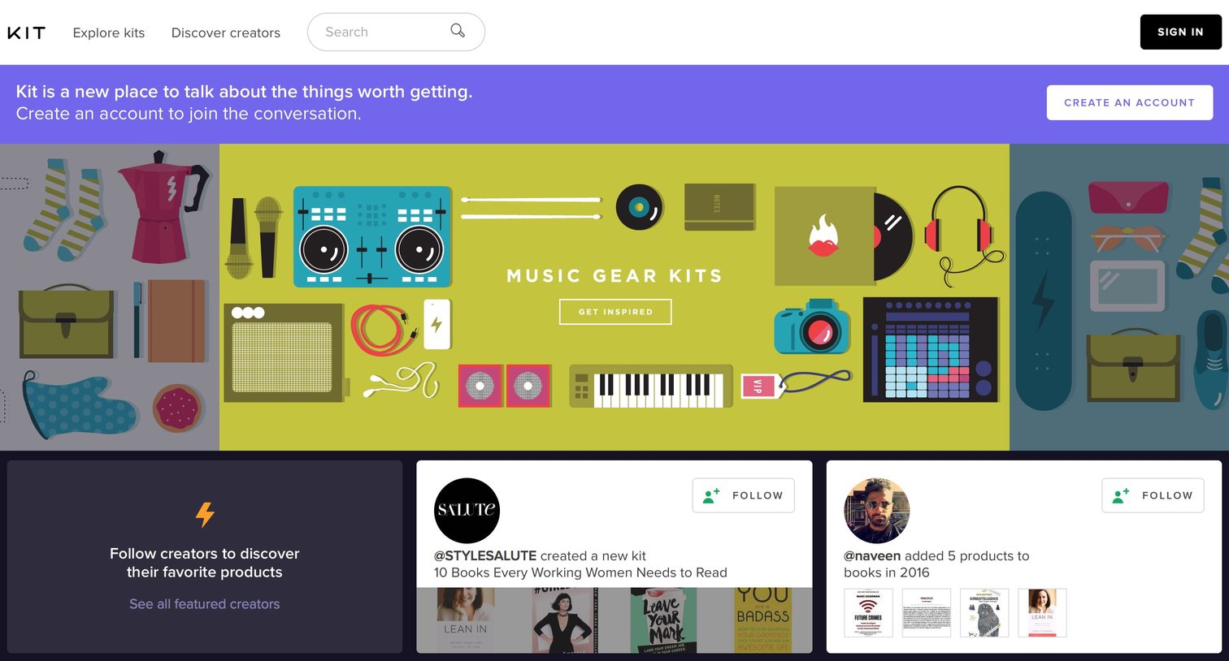Open the You Are a Badass book cover
This screenshot has height=661, width=1229.
pyautogui.click(x=762, y=620)
